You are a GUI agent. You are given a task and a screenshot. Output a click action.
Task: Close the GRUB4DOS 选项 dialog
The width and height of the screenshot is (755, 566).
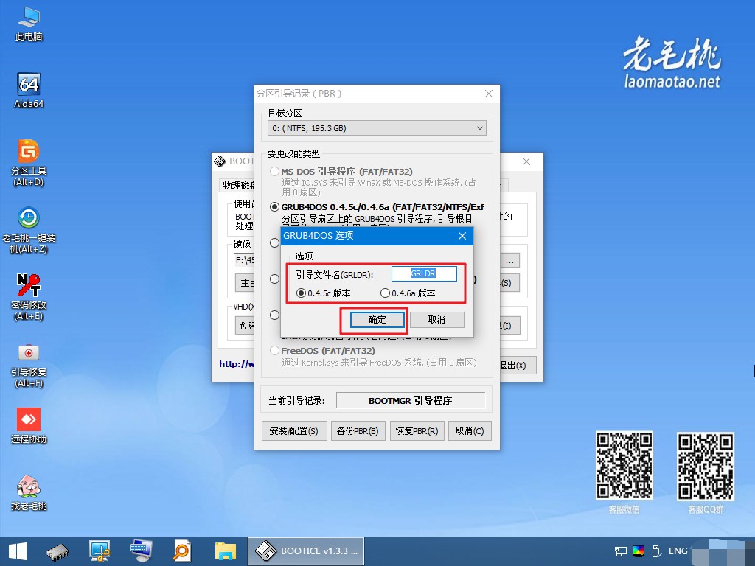point(462,236)
